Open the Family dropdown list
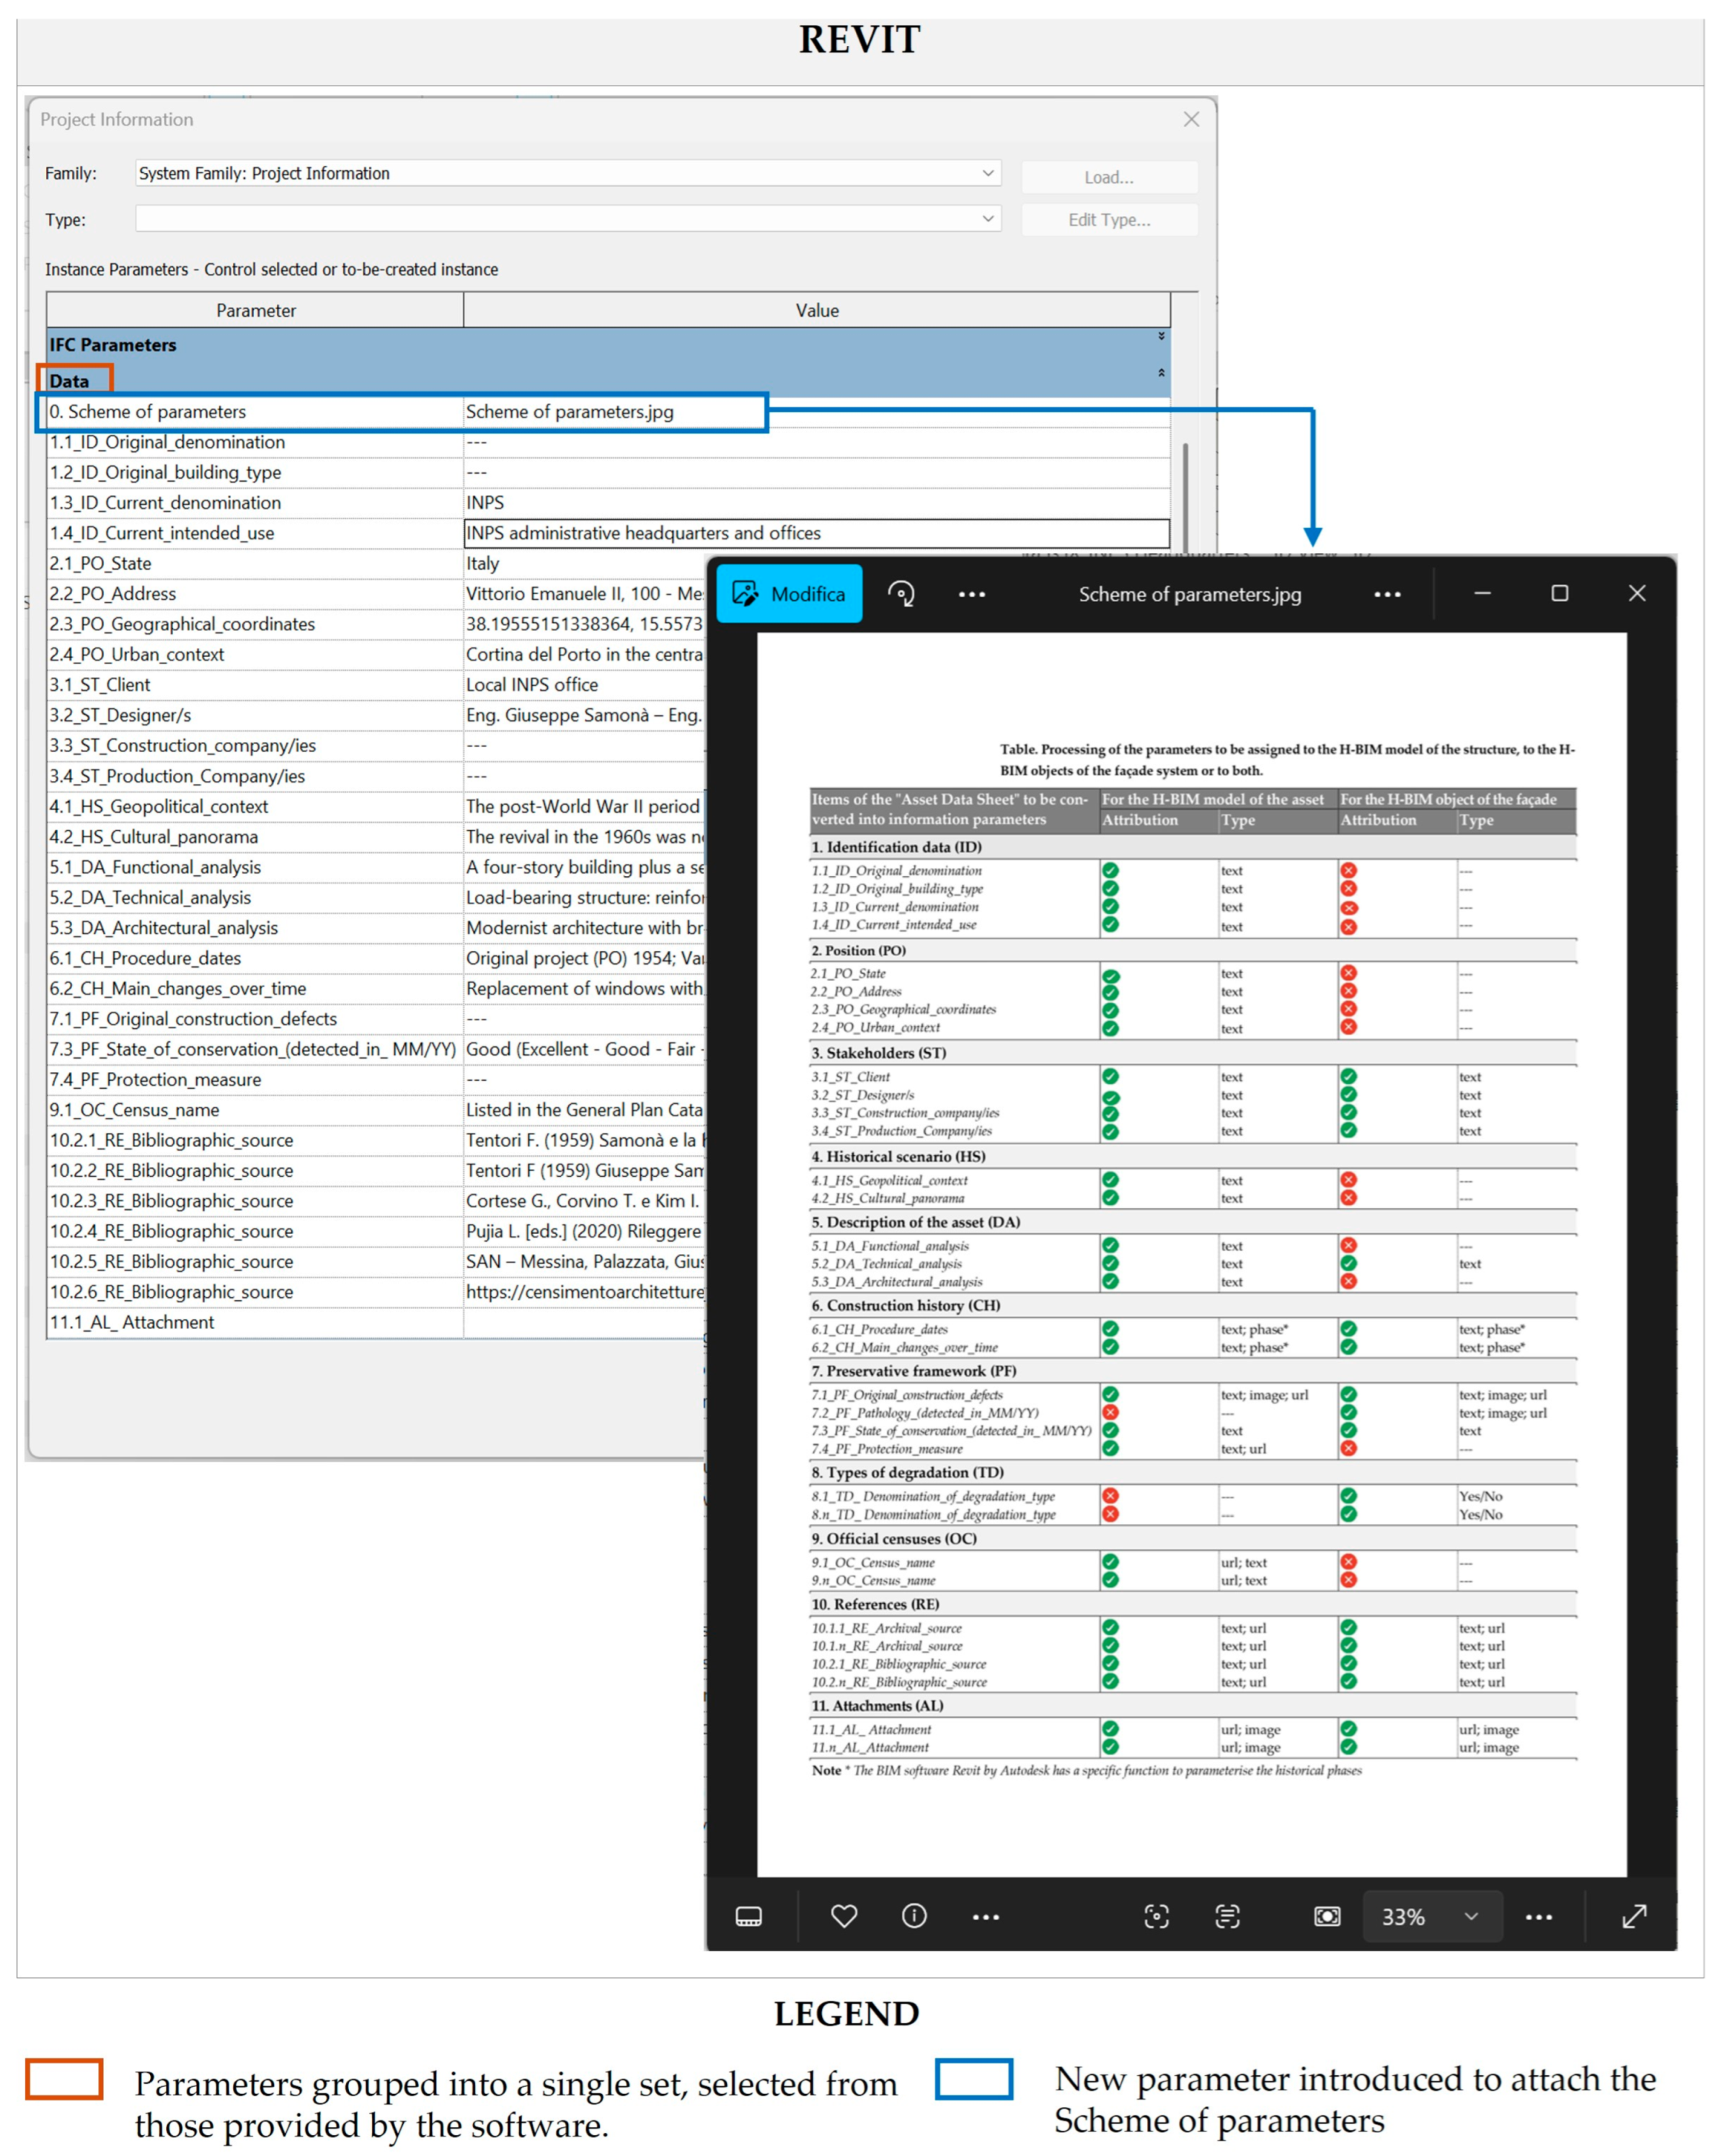This screenshot has width=1724, height=2156. click(987, 173)
